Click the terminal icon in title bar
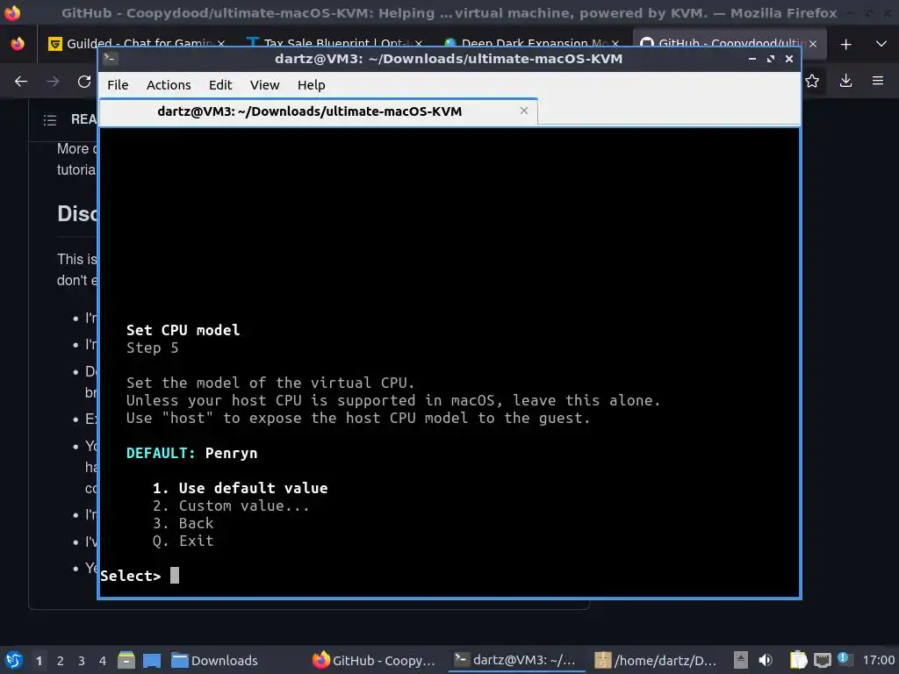This screenshot has height=674, width=899. [110, 58]
